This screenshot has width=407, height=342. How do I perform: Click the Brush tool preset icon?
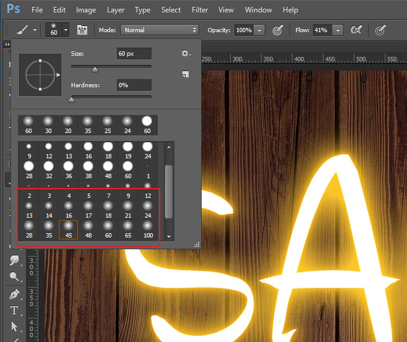tap(23, 30)
